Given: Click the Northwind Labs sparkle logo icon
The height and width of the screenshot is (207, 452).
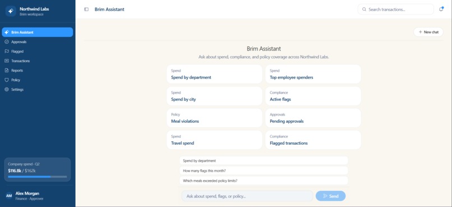Looking at the screenshot, I should click(11, 11).
